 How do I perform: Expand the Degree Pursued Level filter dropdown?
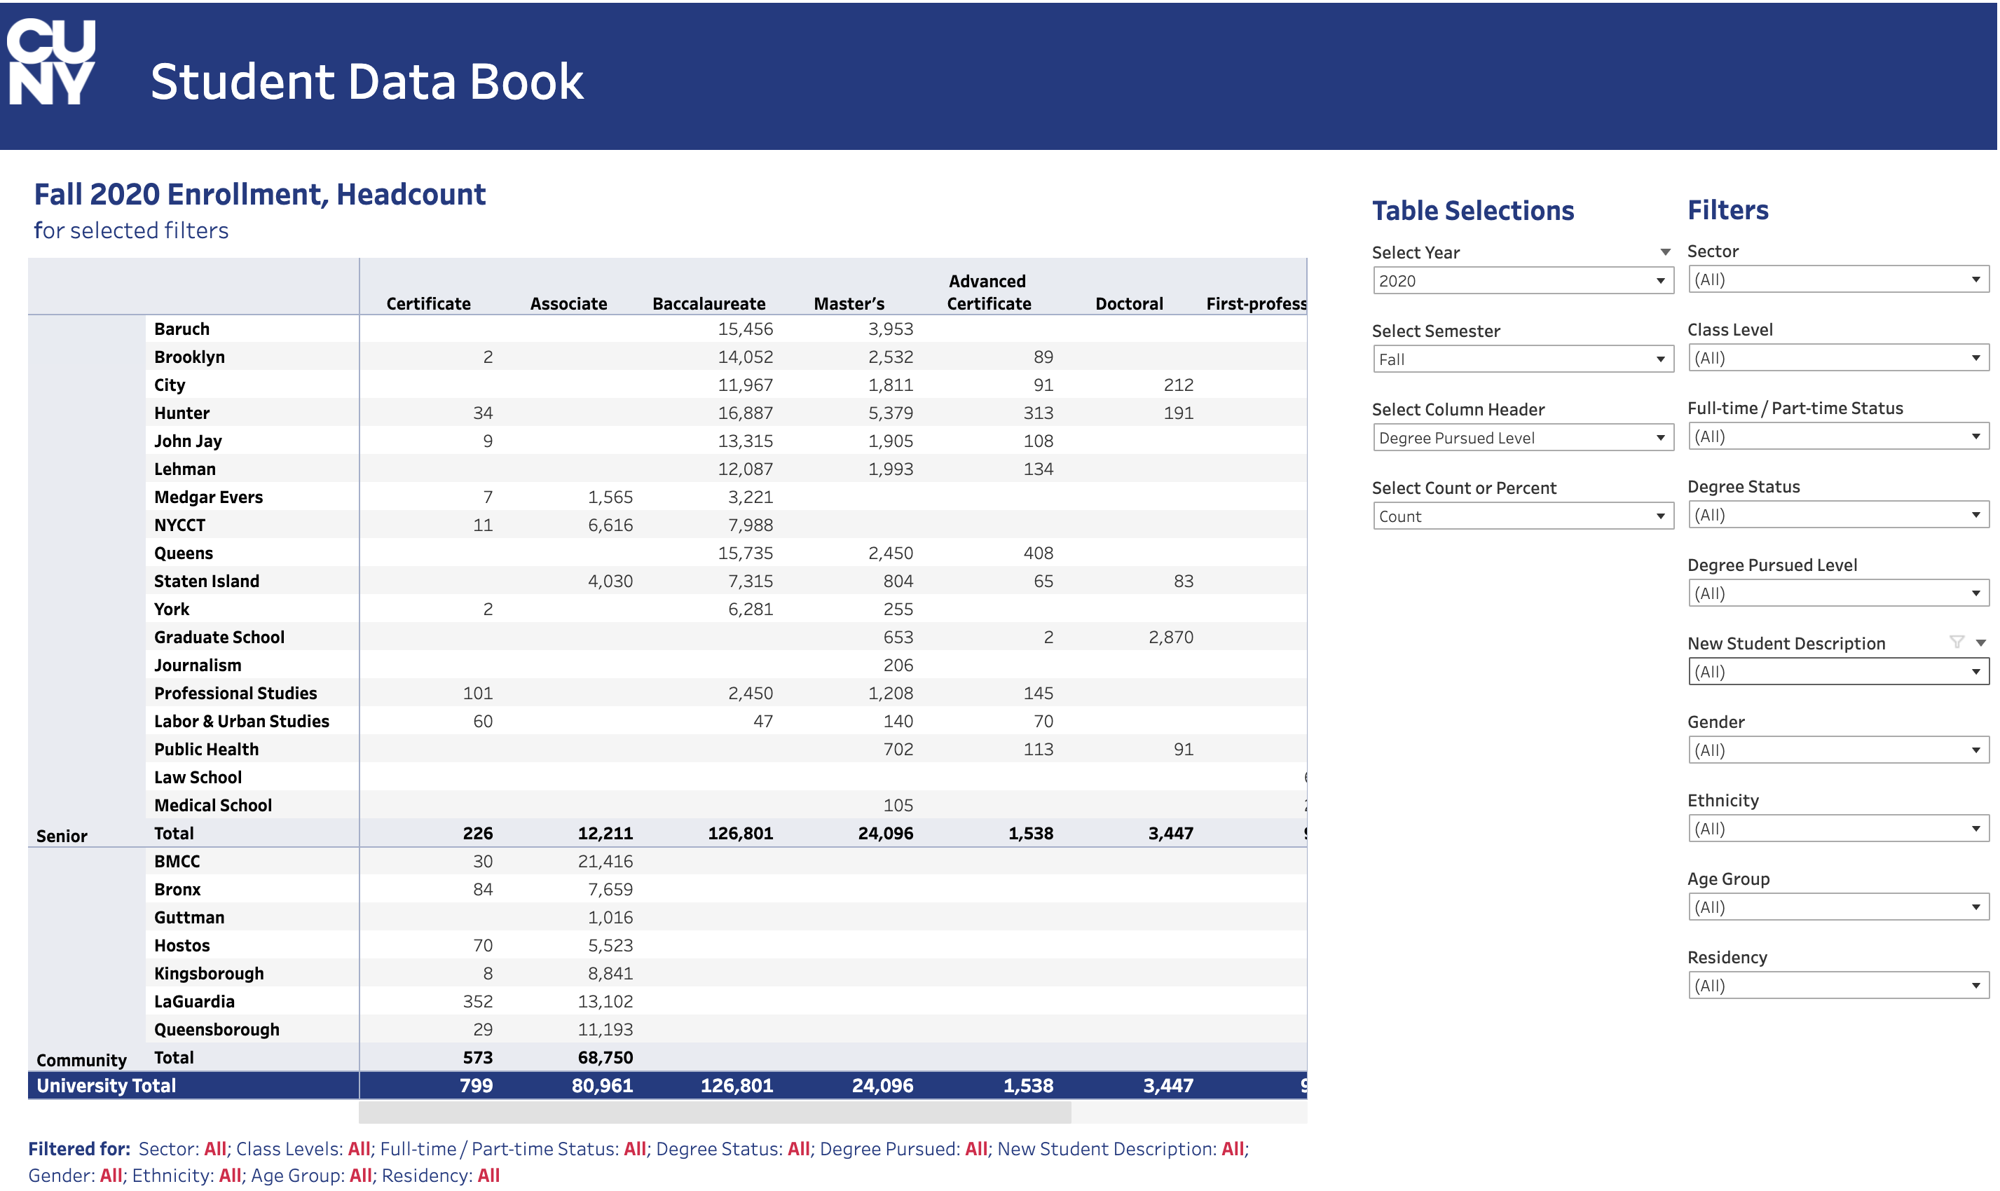[x=1838, y=594]
